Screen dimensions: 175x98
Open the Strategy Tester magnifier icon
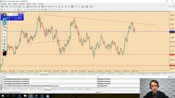pyautogui.click(x=24, y=7)
